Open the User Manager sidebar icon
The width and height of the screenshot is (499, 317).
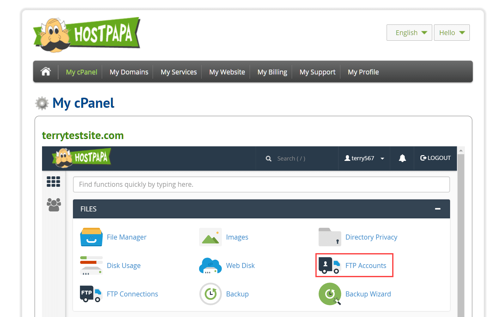pyautogui.click(x=54, y=205)
